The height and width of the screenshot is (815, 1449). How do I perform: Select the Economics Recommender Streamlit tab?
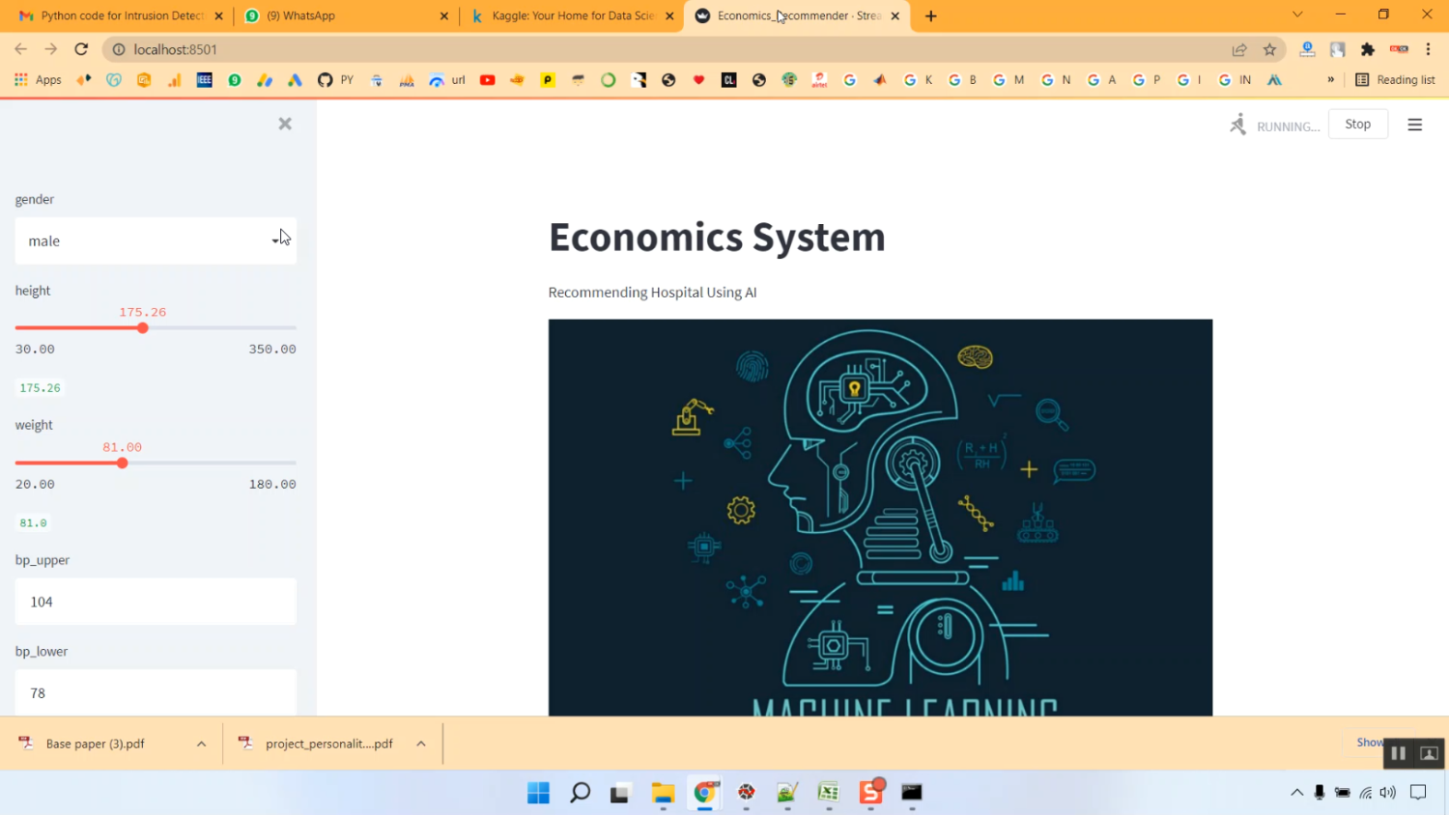pos(797,16)
